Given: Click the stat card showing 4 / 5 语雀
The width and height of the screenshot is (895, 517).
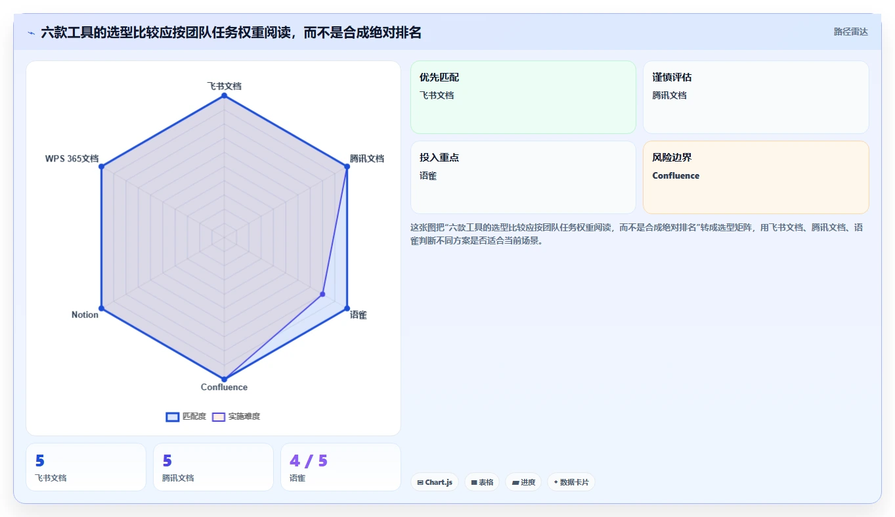Looking at the screenshot, I should coord(340,467).
